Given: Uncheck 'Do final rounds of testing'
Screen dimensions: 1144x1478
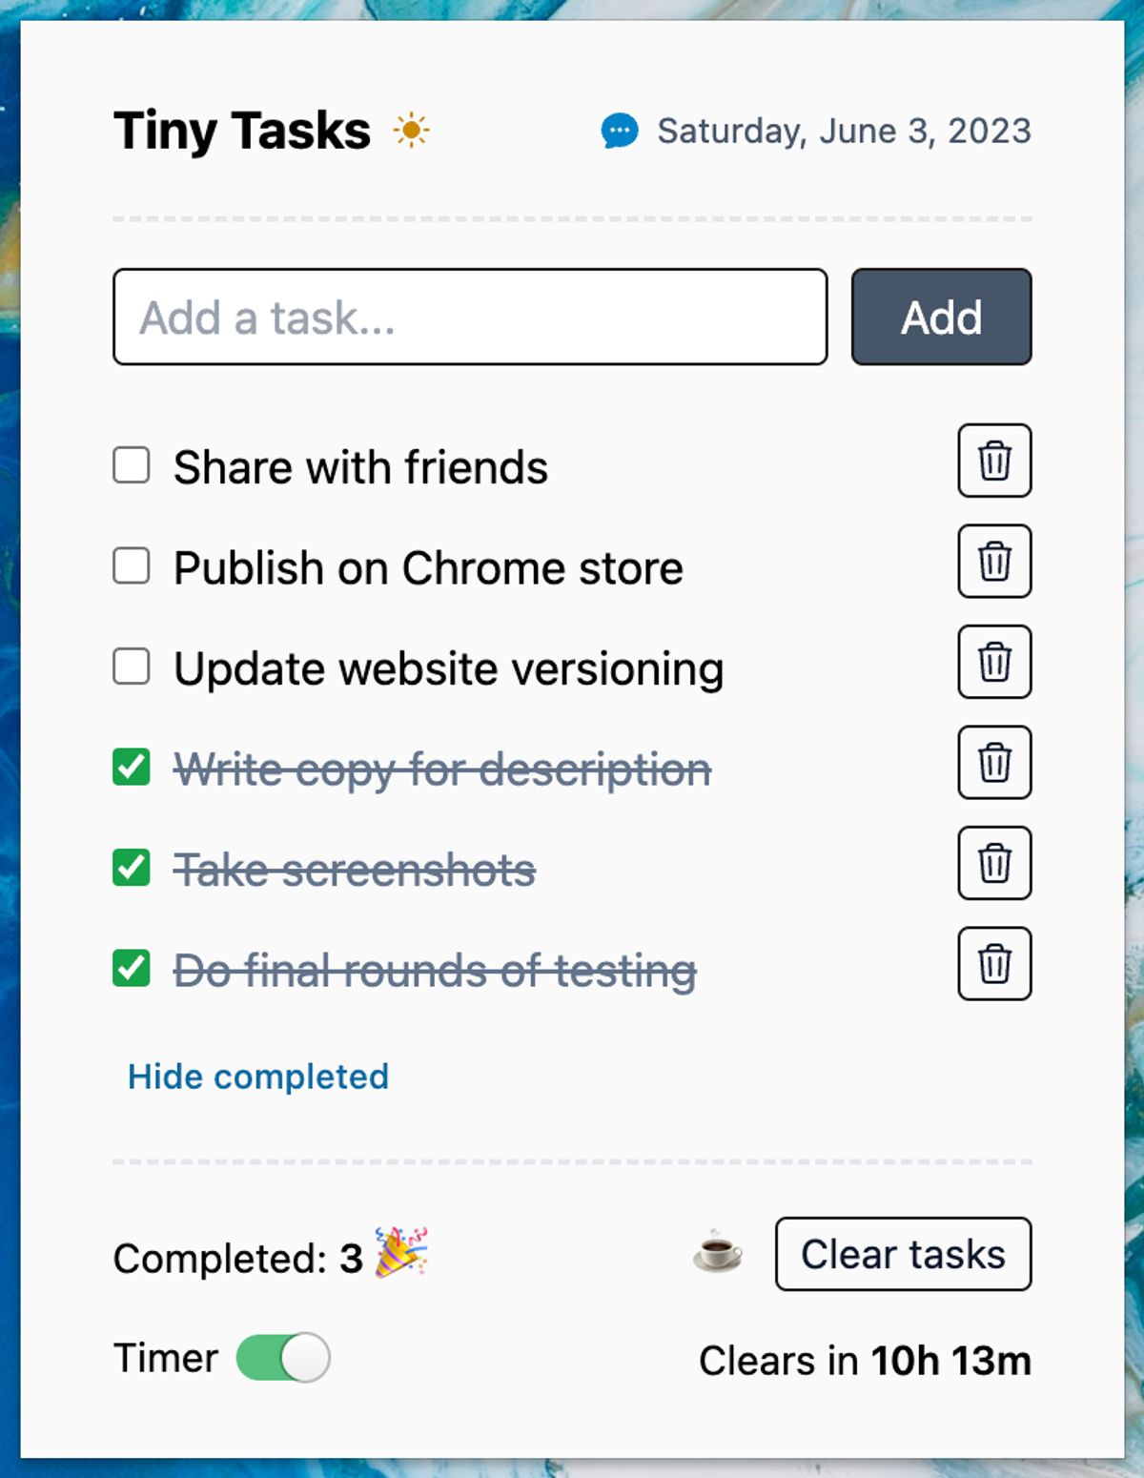Looking at the screenshot, I should click(133, 968).
